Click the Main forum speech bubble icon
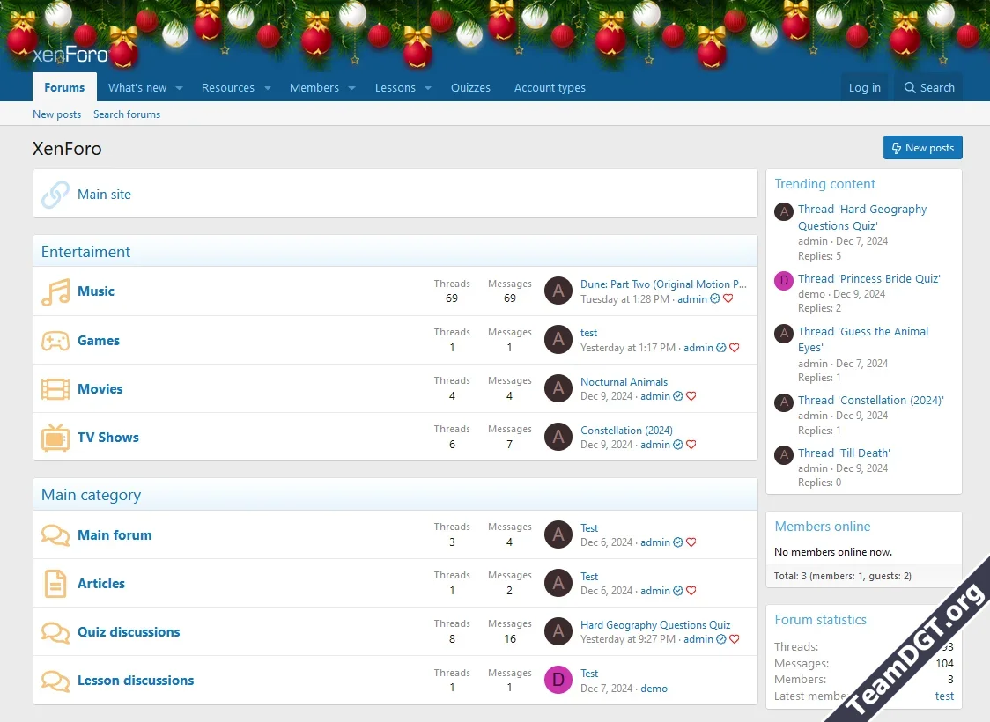The image size is (990, 722). tap(55, 534)
